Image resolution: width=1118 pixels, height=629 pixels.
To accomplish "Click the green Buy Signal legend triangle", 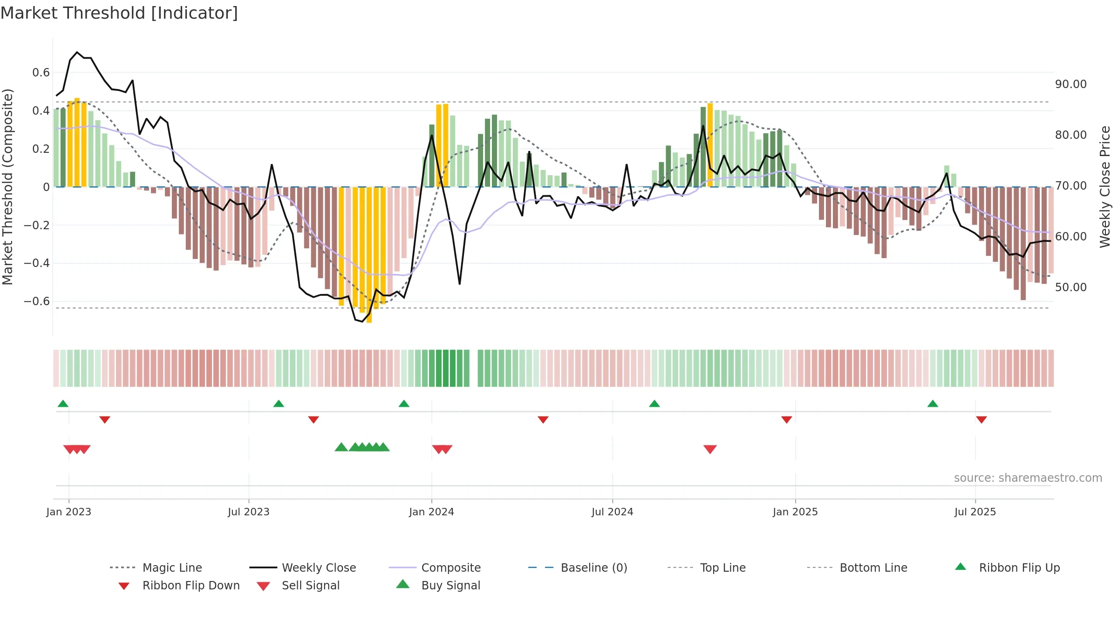I will point(403,584).
